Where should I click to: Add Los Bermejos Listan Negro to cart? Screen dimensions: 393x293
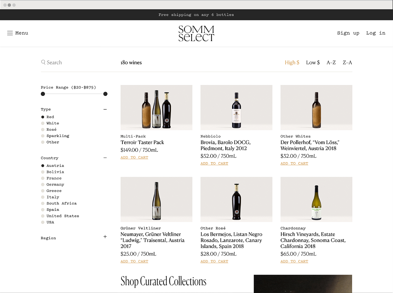pos(214,261)
